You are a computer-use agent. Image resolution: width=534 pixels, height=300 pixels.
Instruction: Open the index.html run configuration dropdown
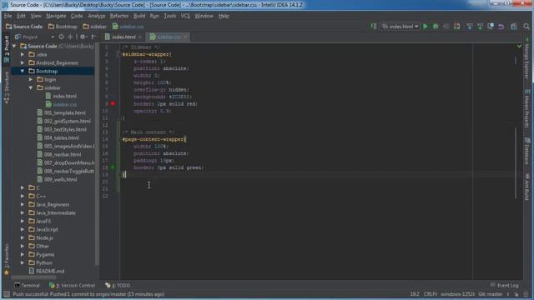(400, 27)
